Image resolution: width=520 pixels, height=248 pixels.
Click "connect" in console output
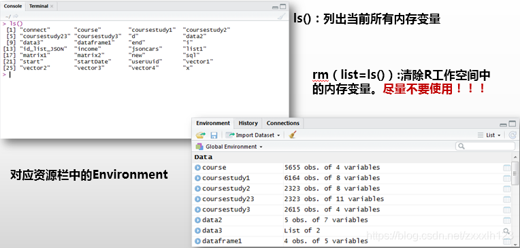click(x=35, y=30)
